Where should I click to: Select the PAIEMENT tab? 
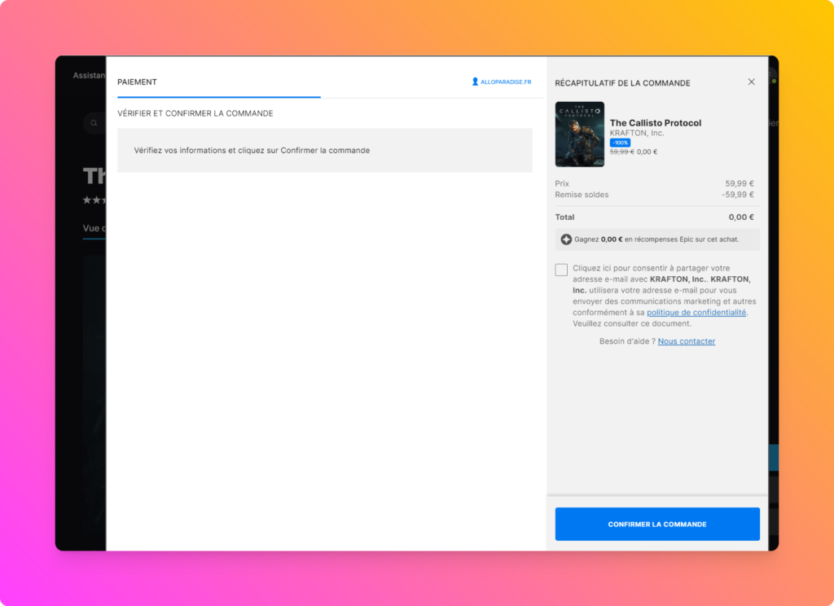137,82
